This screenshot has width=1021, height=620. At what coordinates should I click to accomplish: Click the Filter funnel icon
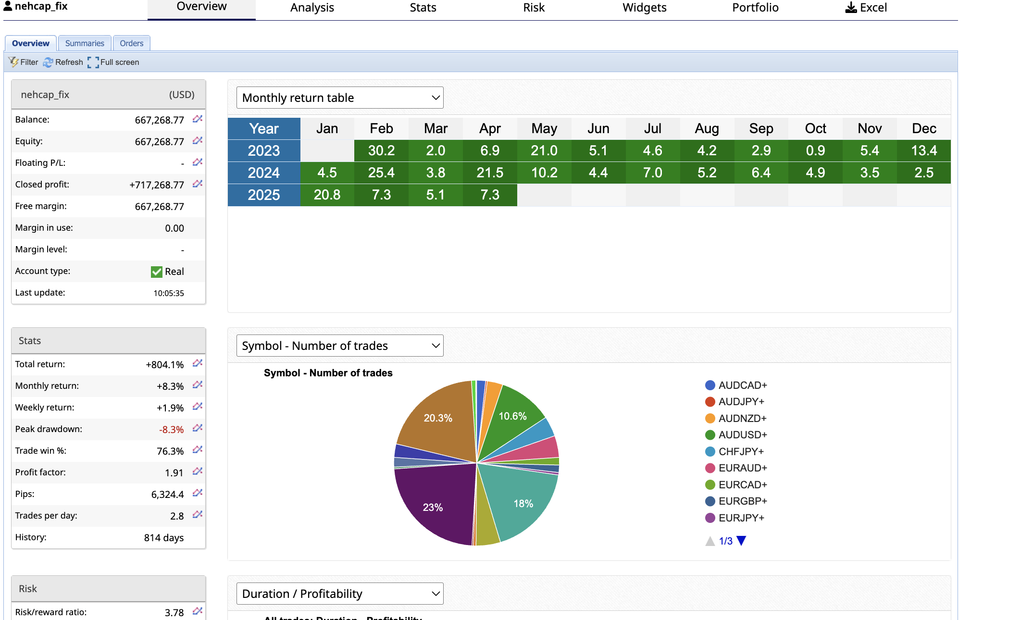[13, 62]
